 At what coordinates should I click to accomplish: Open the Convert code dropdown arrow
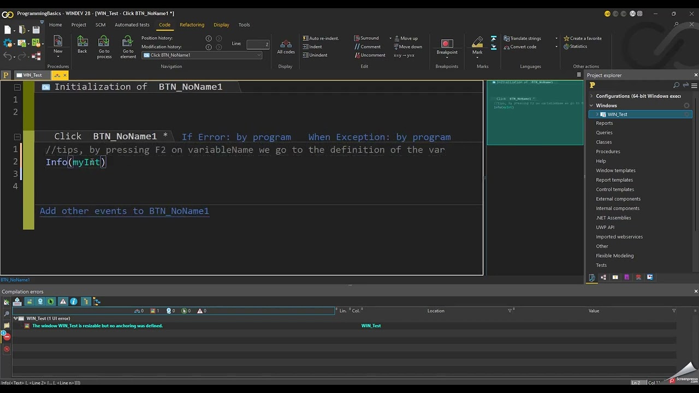(556, 47)
